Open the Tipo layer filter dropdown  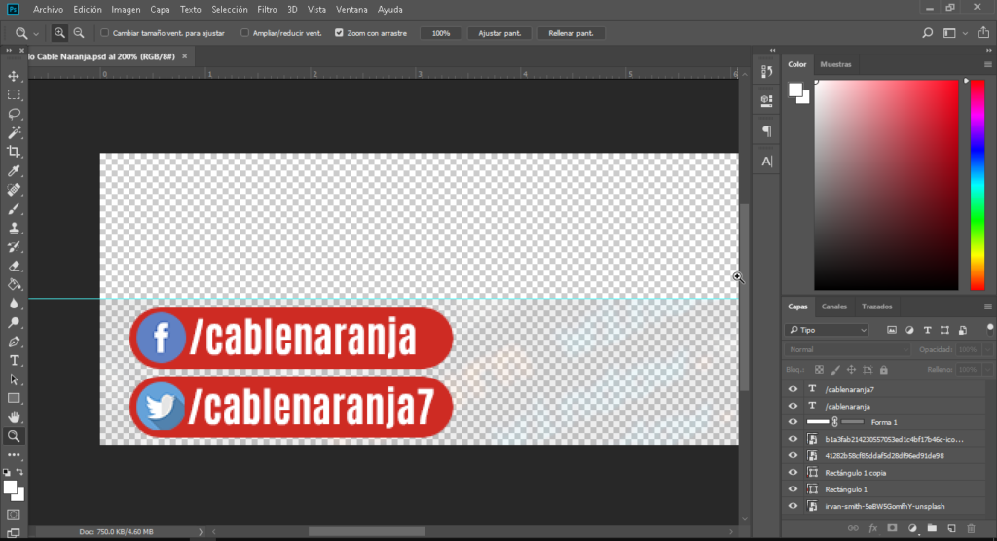(x=828, y=330)
